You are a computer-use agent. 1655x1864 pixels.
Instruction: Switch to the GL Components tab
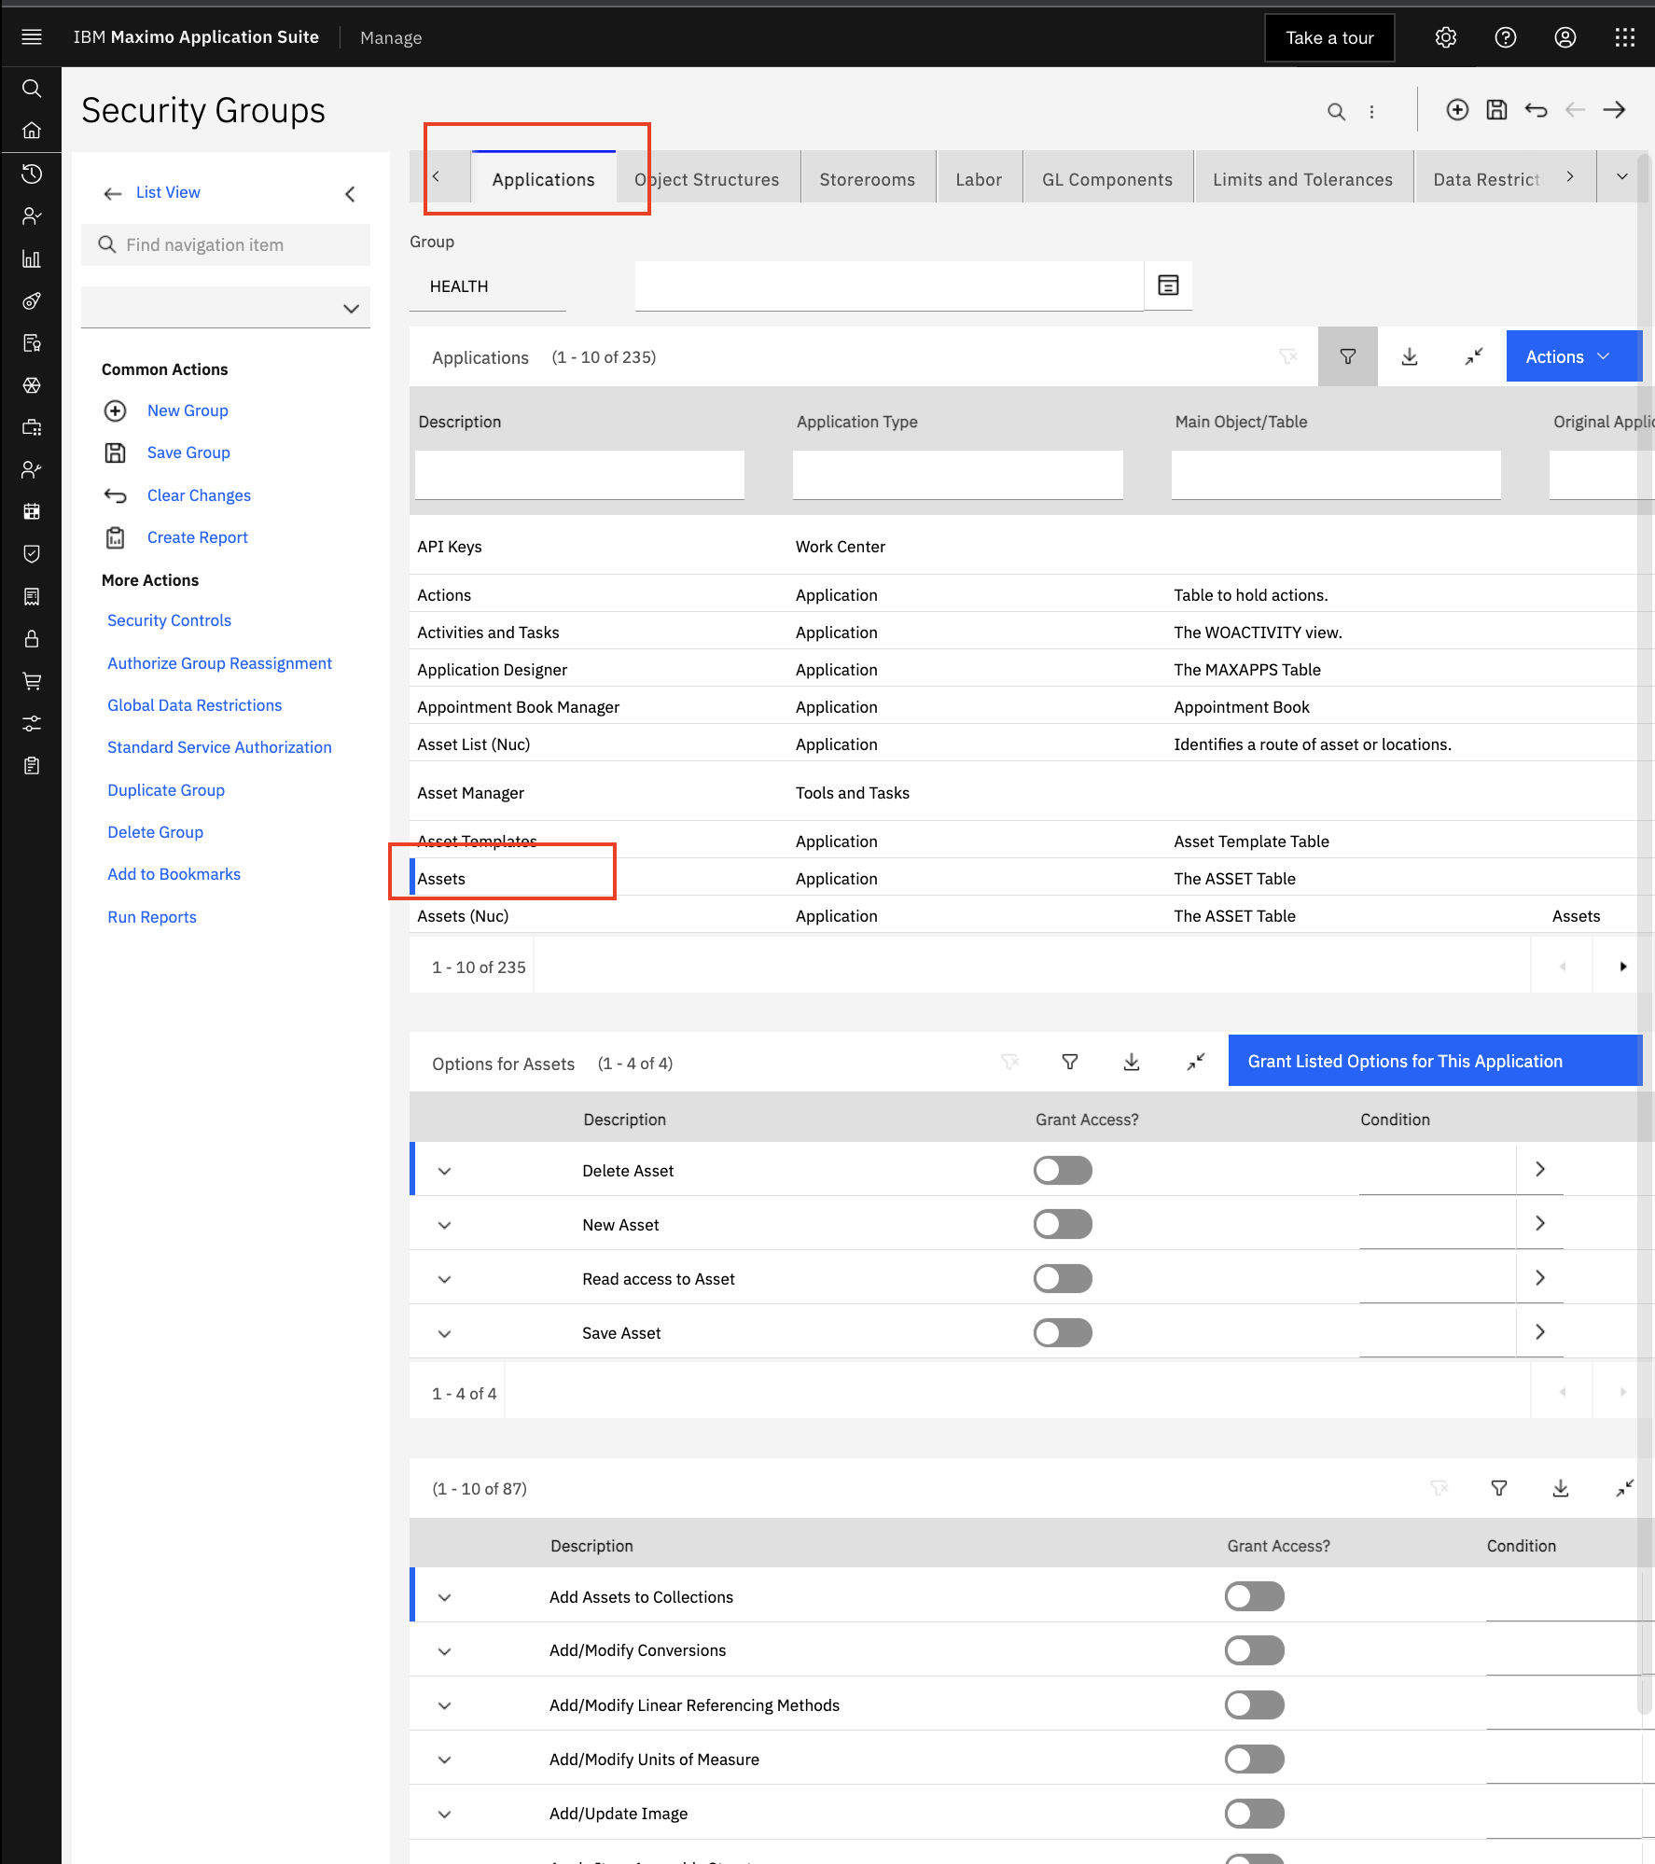[1107, 179]
